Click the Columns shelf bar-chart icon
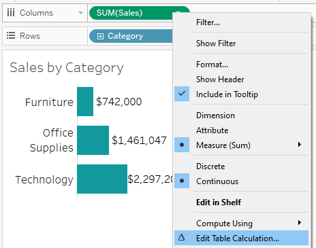Image resolution: width=316 pixels, height=248 pixels. [x=11, y=13]
